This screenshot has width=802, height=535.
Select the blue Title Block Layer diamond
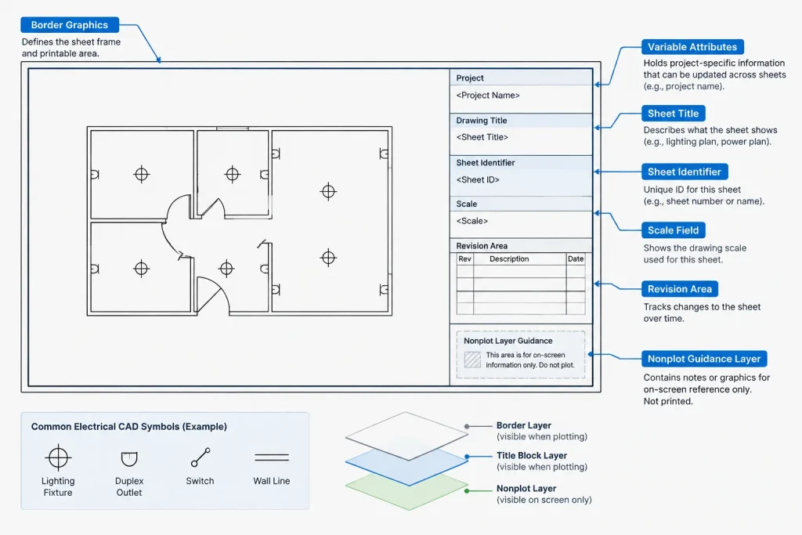[x=406, y=469]
